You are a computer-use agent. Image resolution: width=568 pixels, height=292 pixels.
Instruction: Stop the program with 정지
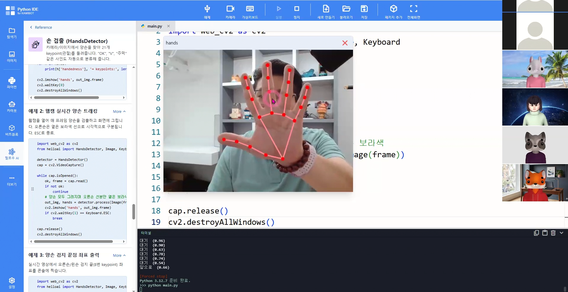tap(296, 12)
